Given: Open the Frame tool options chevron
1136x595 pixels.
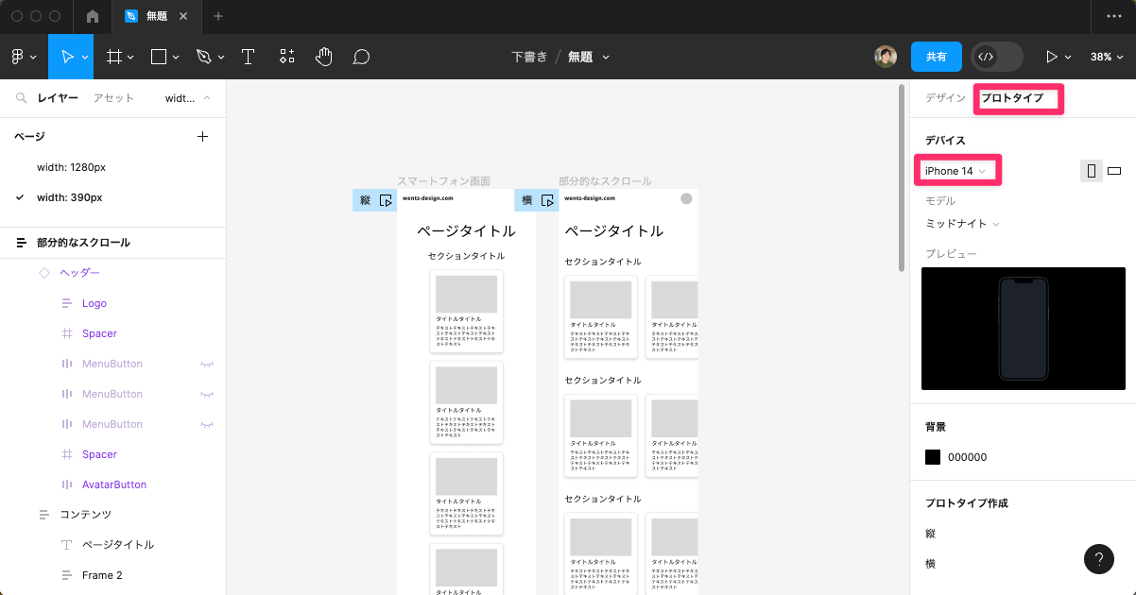Looking at the screenshot, I should [130, 58].
